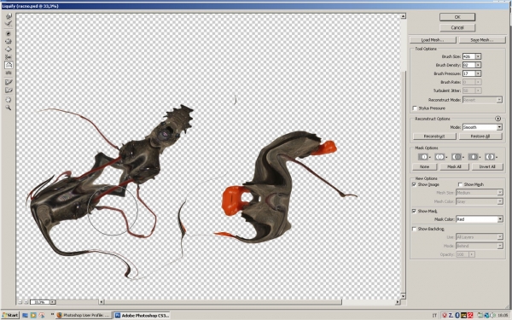Screen dimensions: 512x320
Task: Select the Zoom tool
Action: coord(9,108)
